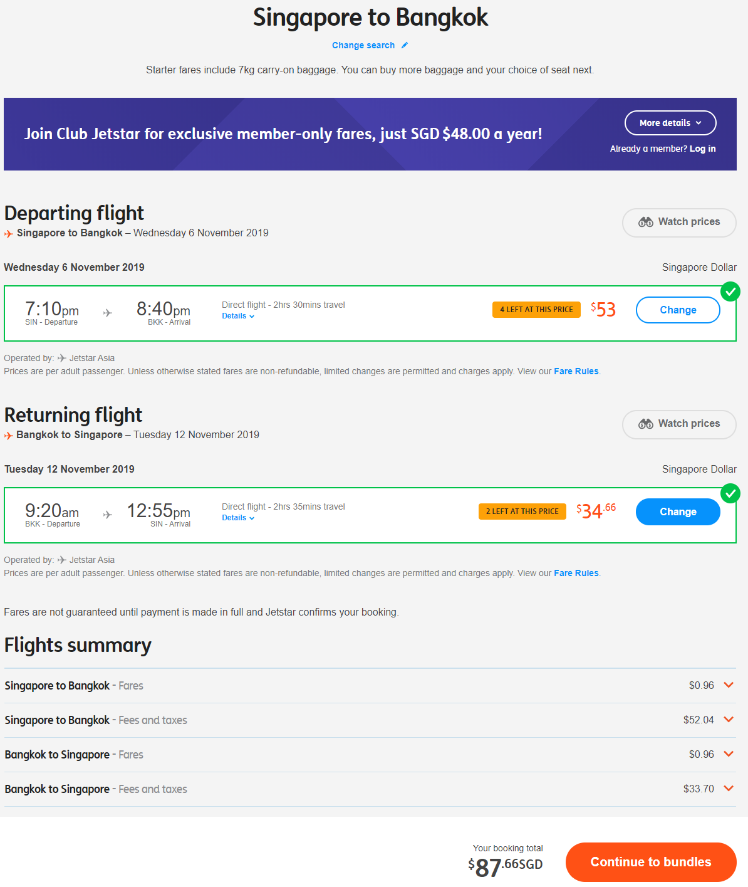
Task: Change the returning $34.66 flight
Action: (x=678, y=512)
